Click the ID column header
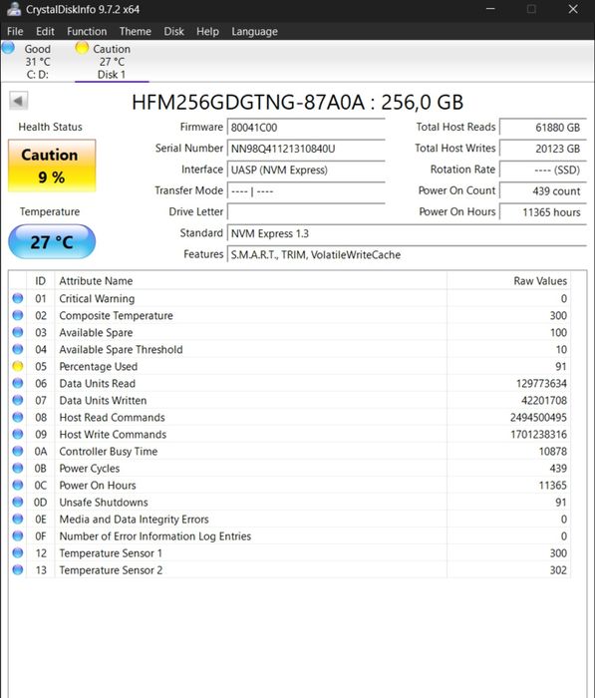The height and width of the screenshot is (698, 595). point(41,281)
